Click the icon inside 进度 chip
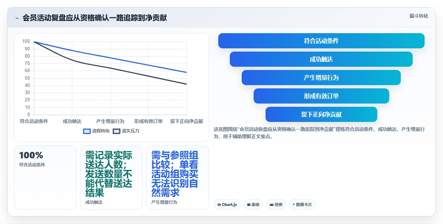Image resolution: width=443 pixels, height=224 pixels. click(271, 205)
